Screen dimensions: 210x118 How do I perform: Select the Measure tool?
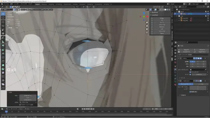[x=3, y=42]
